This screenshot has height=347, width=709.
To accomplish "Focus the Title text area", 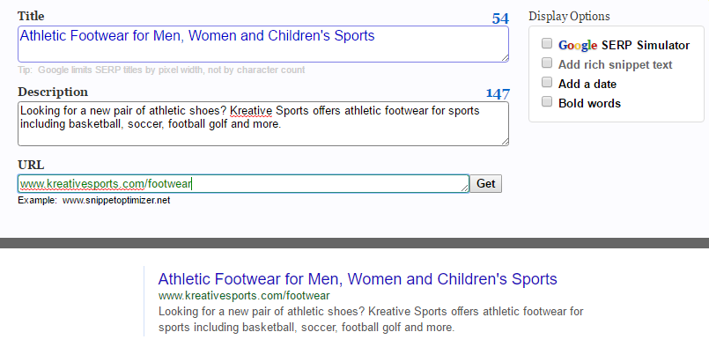I will point(263,44).
